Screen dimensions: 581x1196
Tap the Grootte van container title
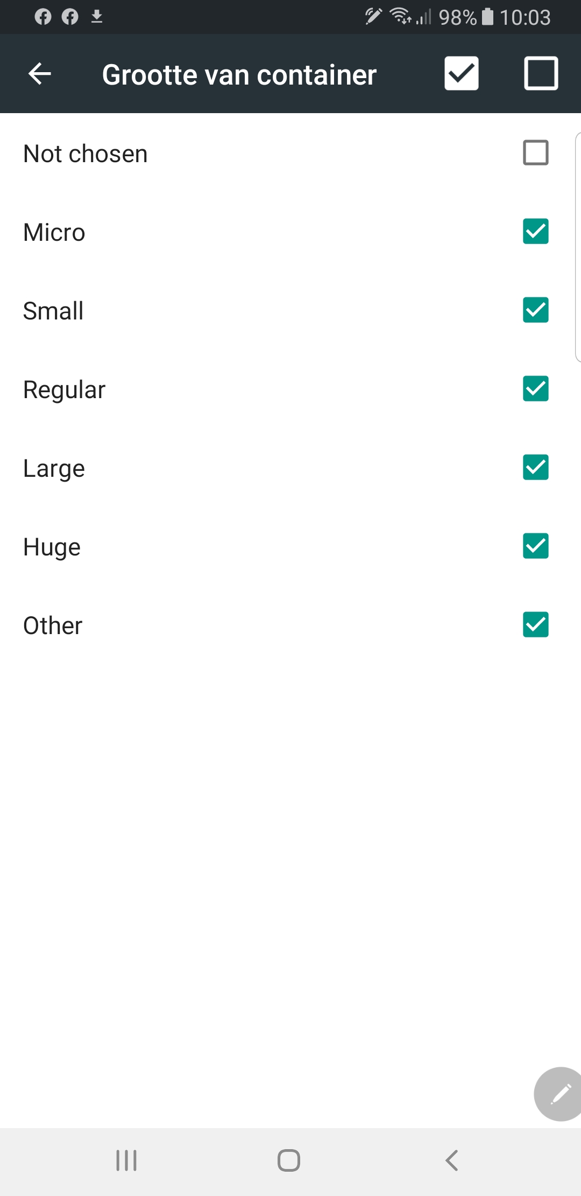tap(239, 74)
